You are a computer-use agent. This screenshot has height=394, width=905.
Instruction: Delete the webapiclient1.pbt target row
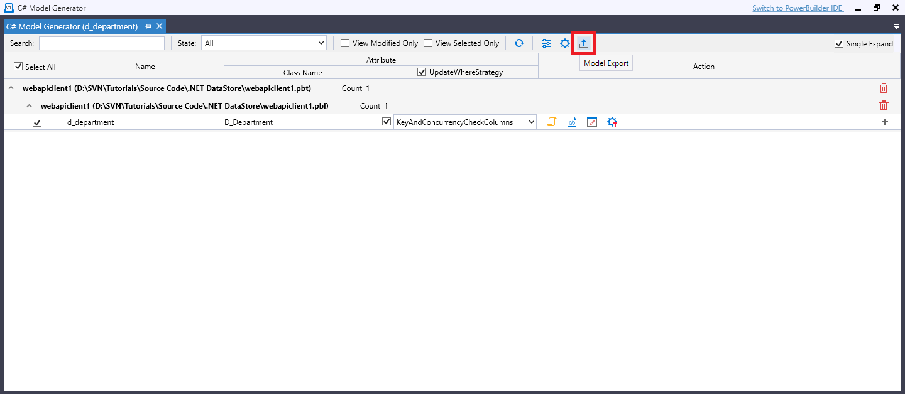pyautogui.click(x=884, y=88)
